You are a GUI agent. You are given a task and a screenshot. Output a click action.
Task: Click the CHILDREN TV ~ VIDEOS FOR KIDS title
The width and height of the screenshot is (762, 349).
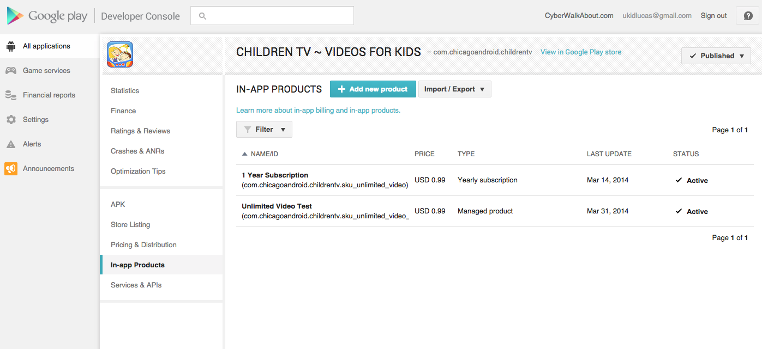point(328,52)
